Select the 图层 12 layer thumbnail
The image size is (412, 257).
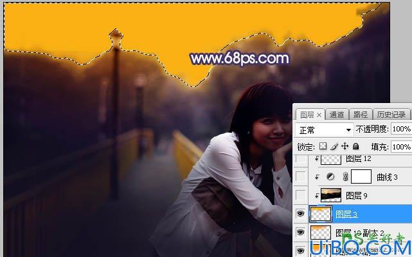331,159
